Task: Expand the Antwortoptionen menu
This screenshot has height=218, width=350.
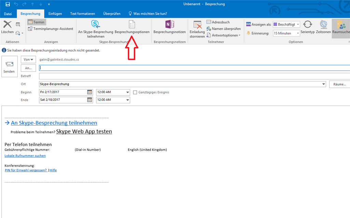Action: (224, 35)
